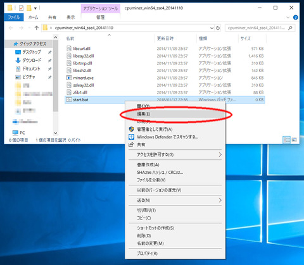
Task: Refresh the folder view
Action: point(218,28)
